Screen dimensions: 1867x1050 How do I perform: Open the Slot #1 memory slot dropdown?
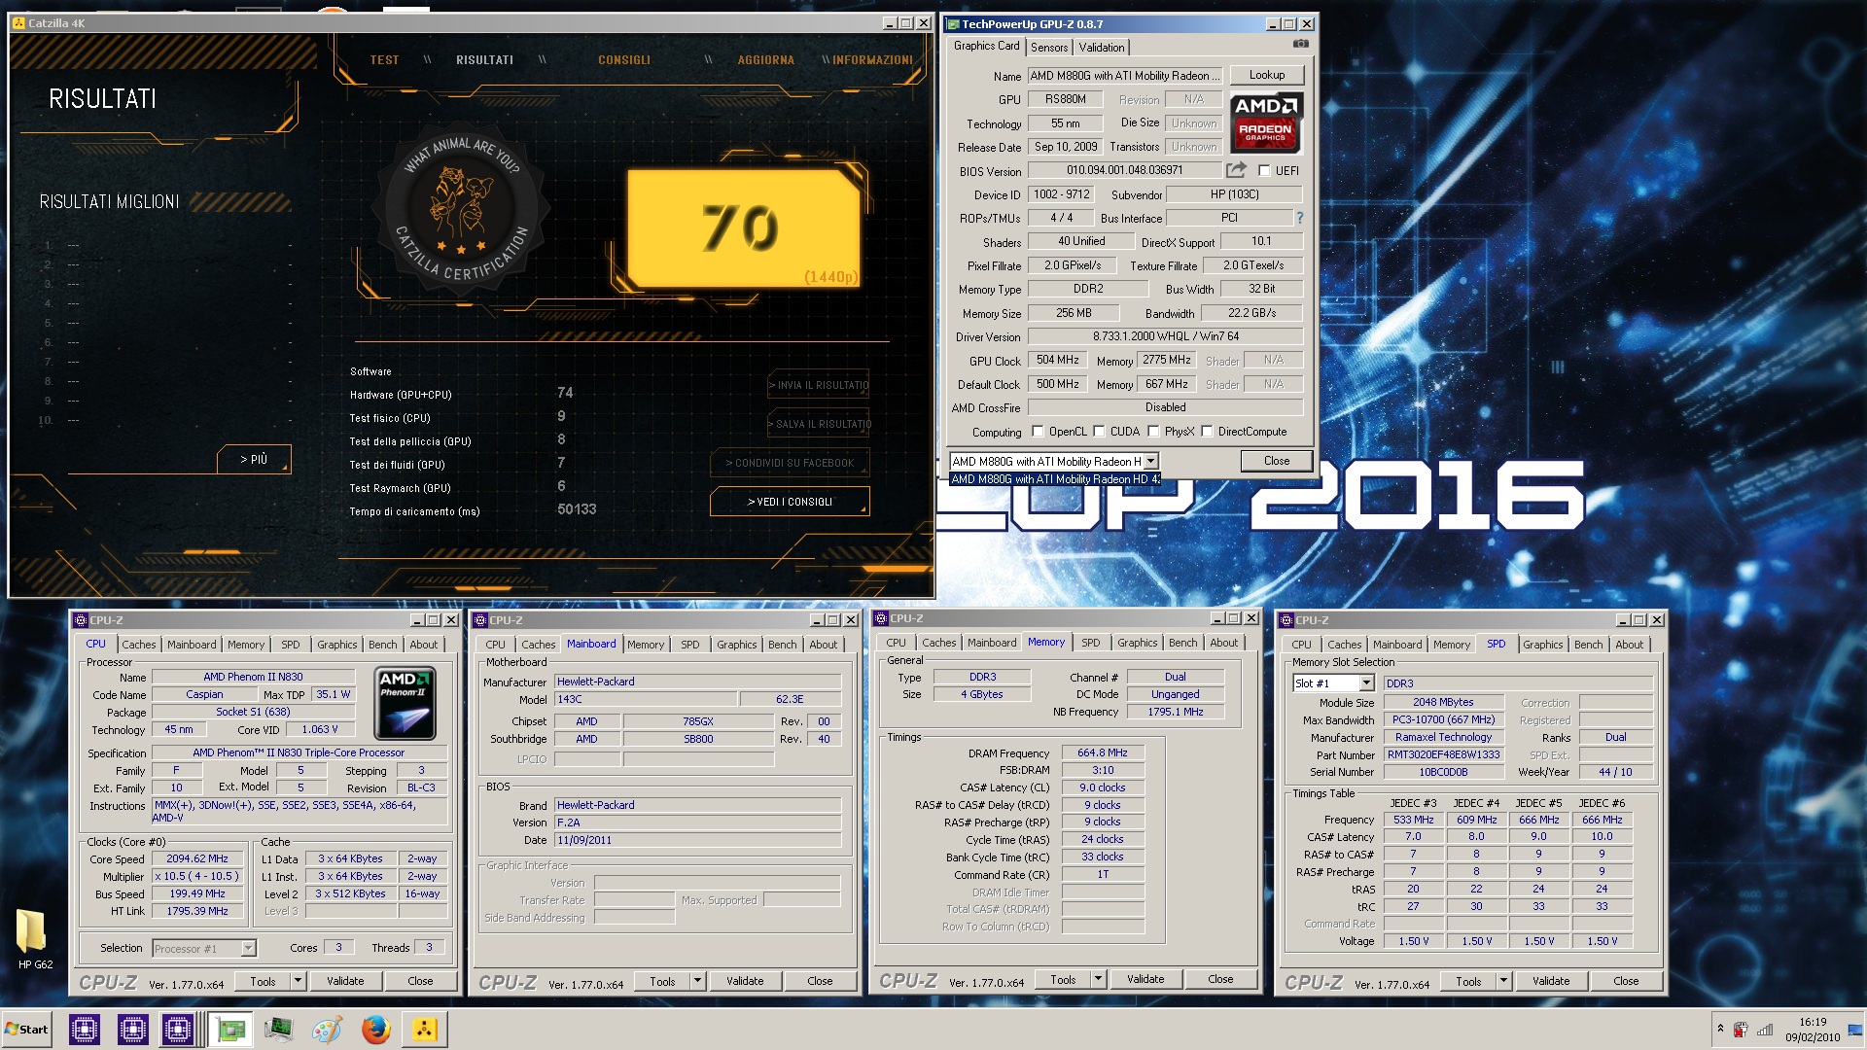[1366, 683]
